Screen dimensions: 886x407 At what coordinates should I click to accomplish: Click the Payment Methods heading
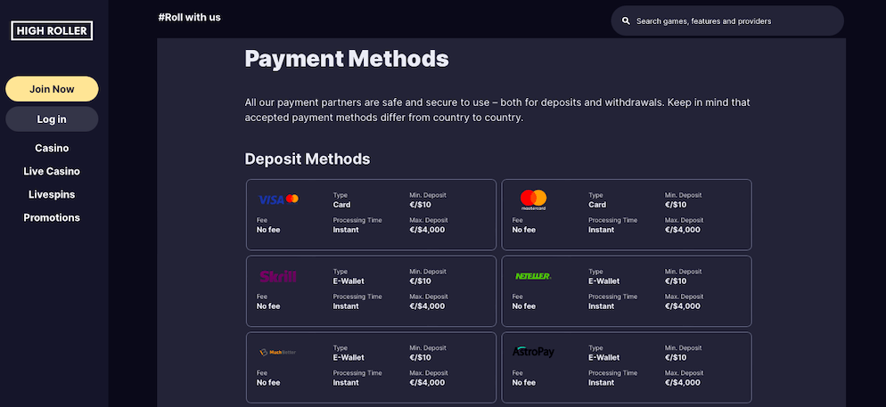click(347, 59)
